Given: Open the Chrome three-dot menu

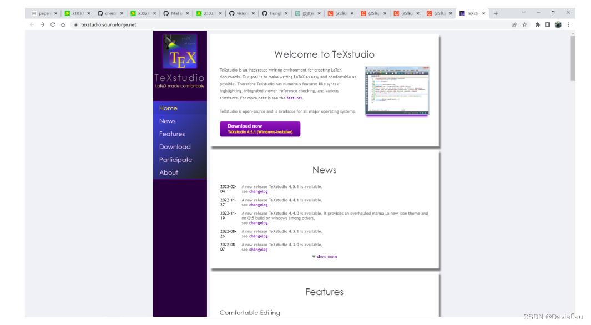Looking at the screenshot, I should 568,24.
